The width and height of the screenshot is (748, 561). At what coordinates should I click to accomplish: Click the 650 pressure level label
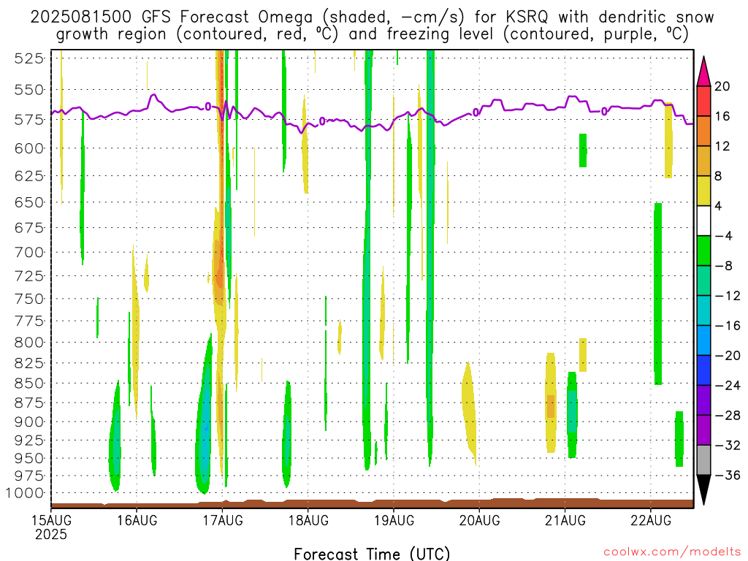click(29, 202)
